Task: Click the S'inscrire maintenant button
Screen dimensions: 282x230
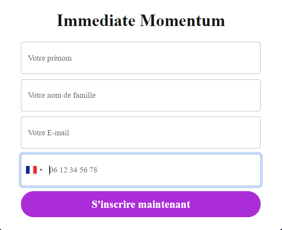Action: coord(141,204)
